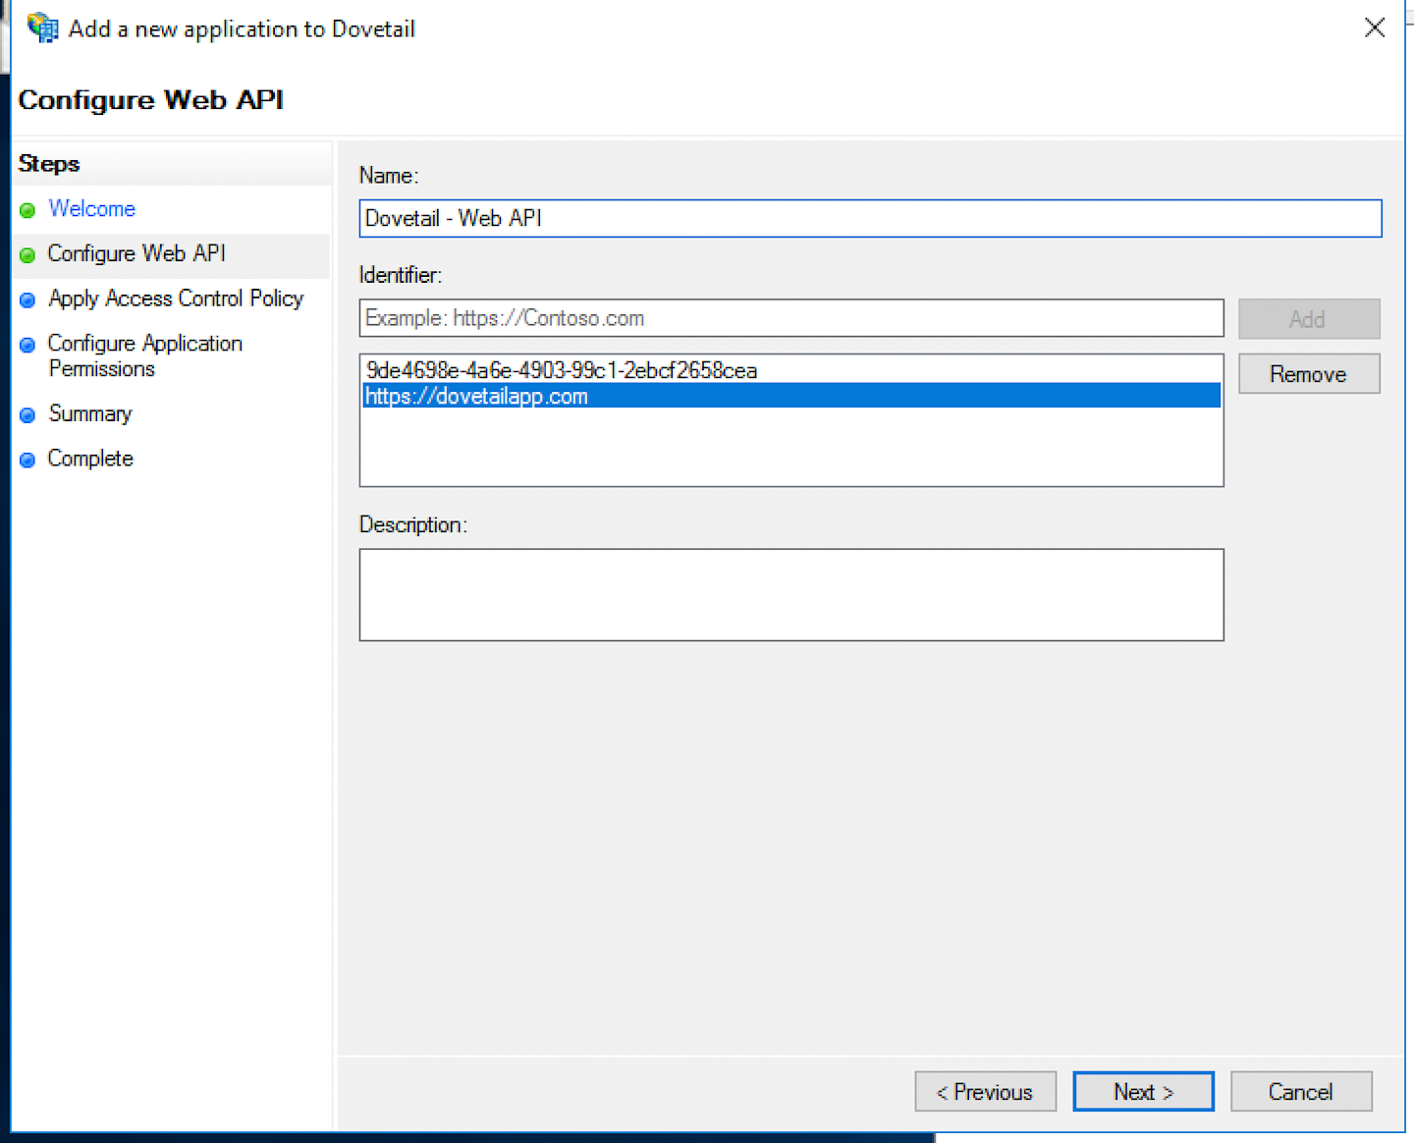Click the blue dot beside Summary step
1414x1143 pixels.
coord(27,415)
